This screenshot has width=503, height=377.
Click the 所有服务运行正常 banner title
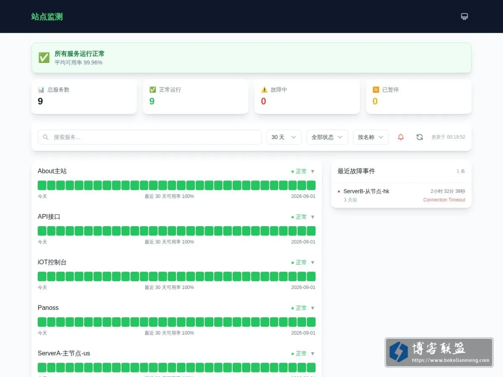coord(80,54)
